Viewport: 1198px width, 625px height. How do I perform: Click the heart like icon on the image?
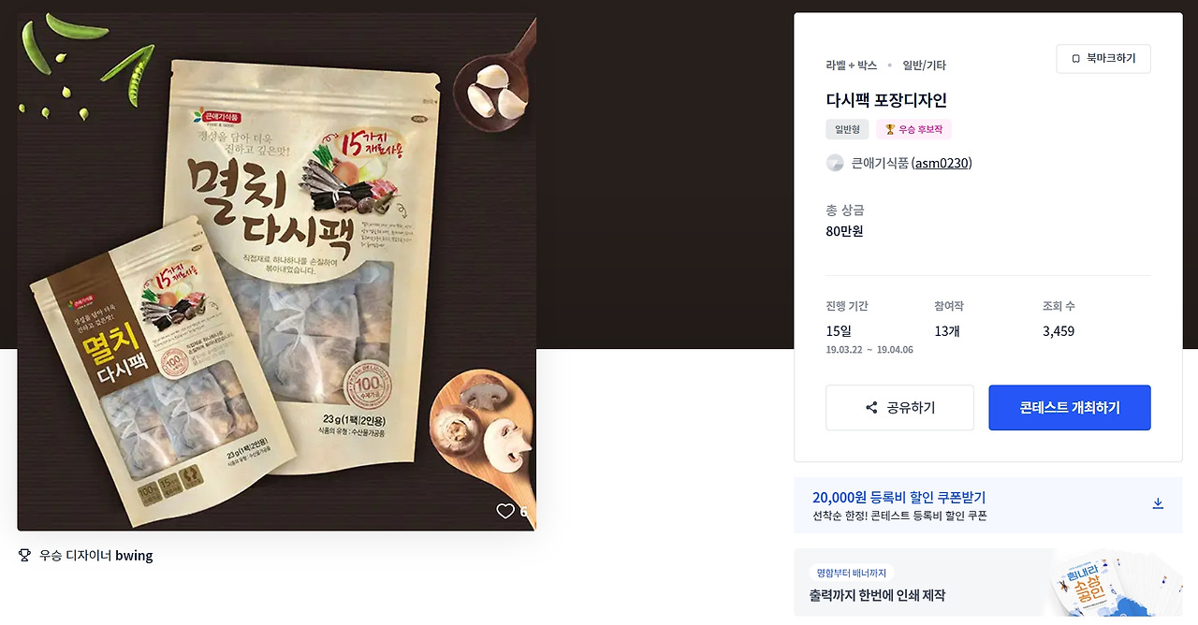[505, 511]
